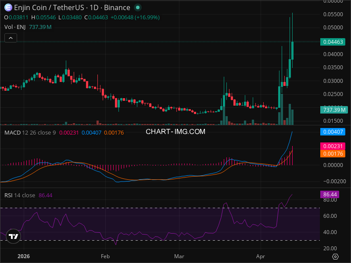The height and width of the screenshot is (263, 351).
Task: Click the 0.04463 current price label
Action: click(333, 42)
